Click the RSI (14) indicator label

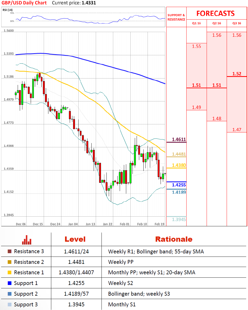point(8,10)
